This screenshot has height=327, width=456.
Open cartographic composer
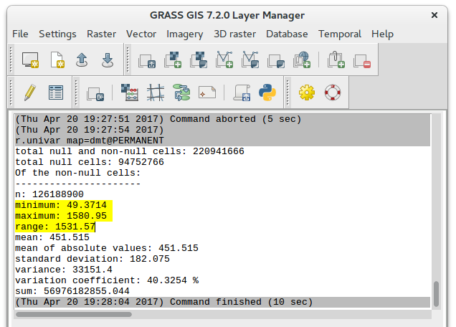pyautogui.click(x=207, y=93)
